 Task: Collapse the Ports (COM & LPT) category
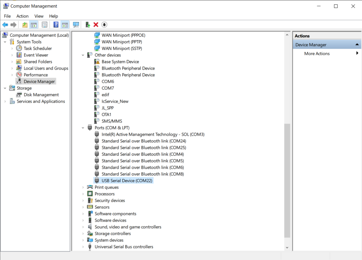point(83,128)
